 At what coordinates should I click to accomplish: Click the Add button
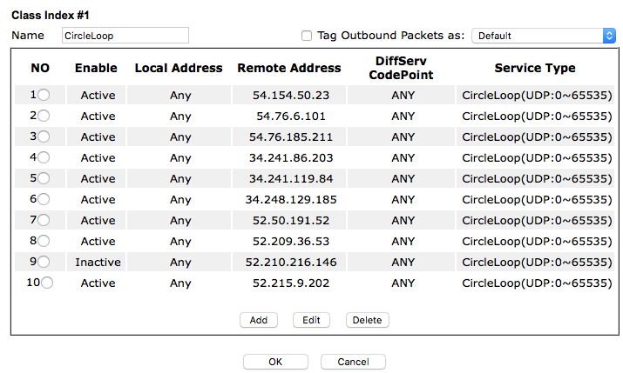[259, 320]
